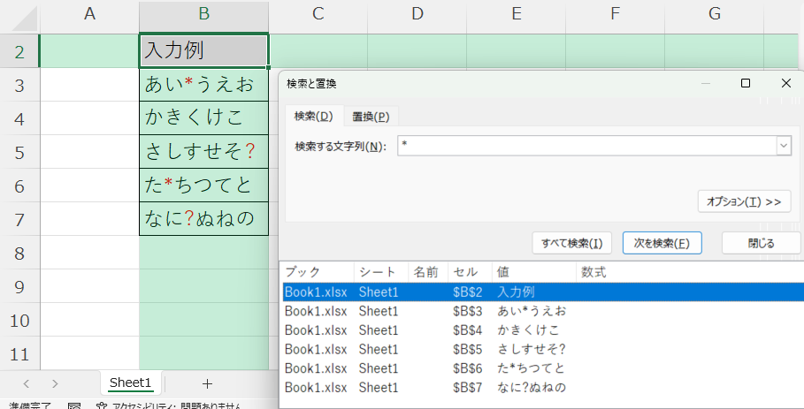This screenshot has height=409, width=804.
Task: Close the dialog with the X icon
Action: click(x=785, y=83)
